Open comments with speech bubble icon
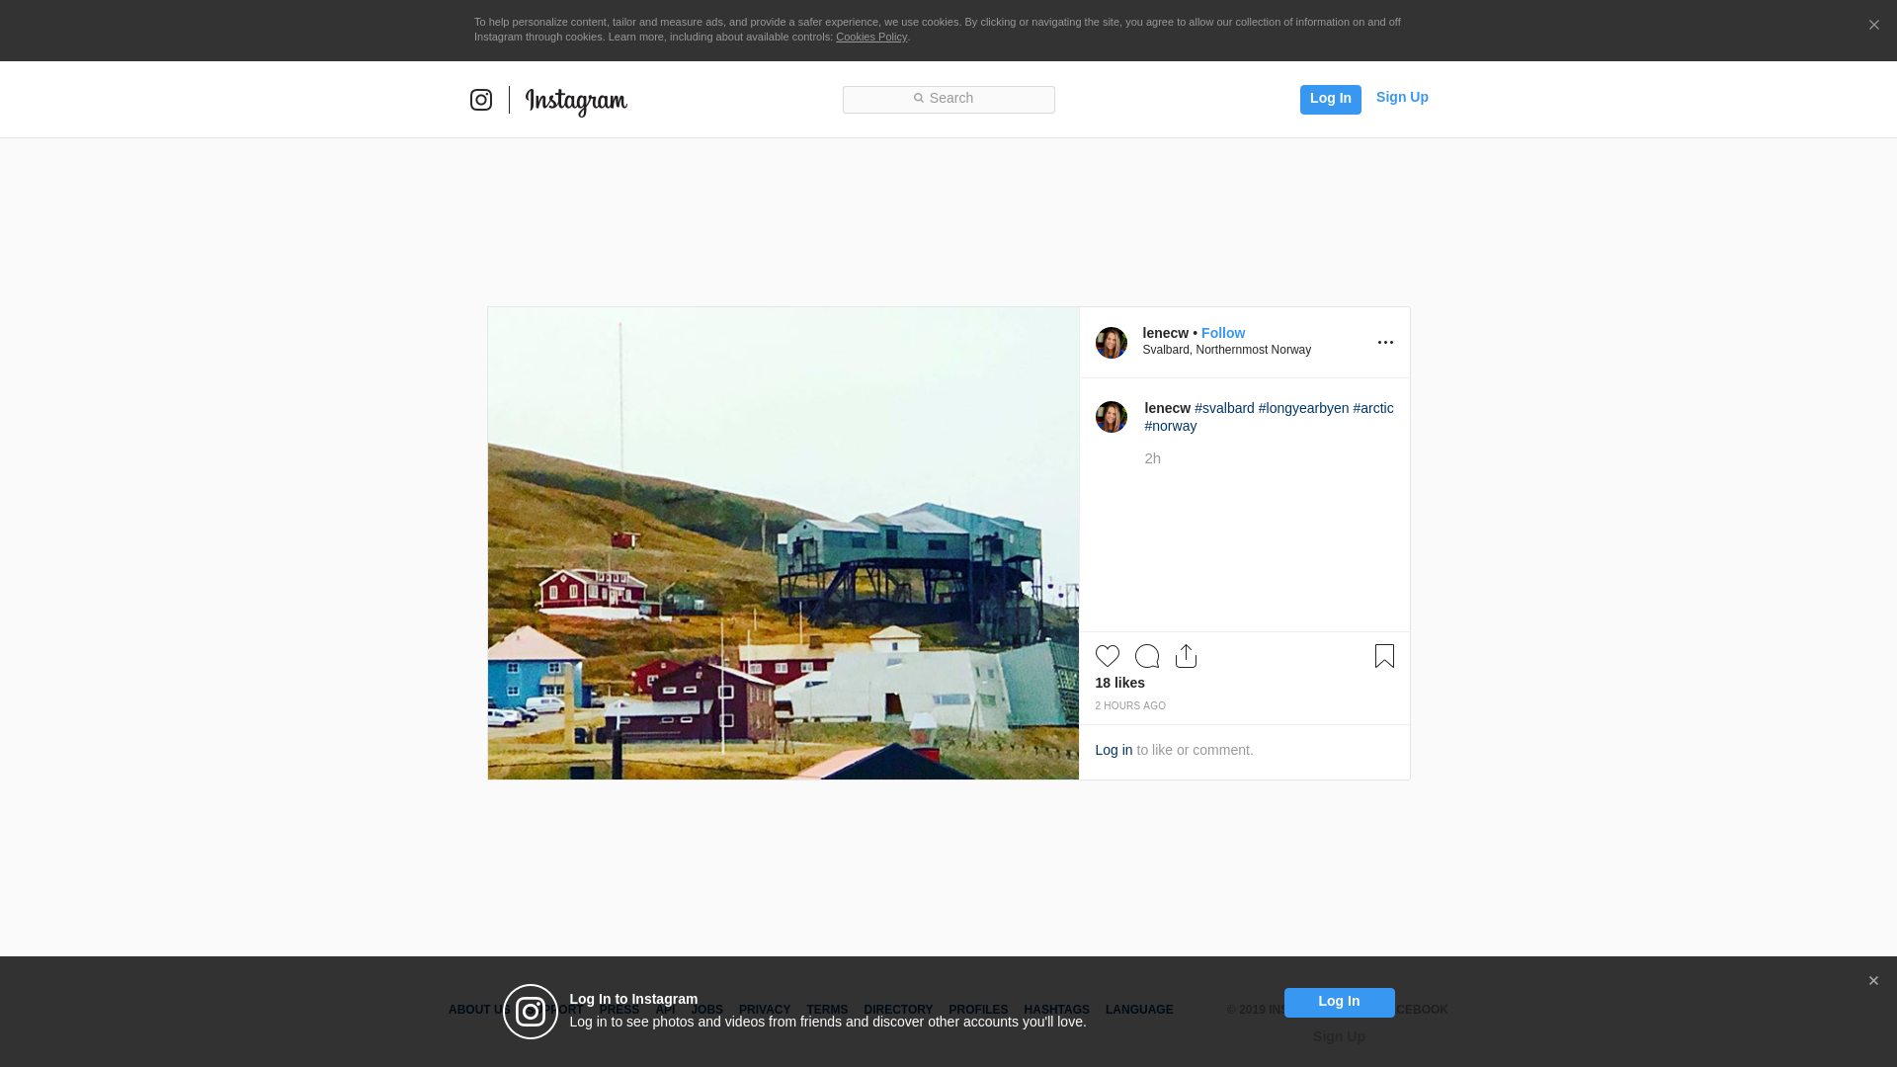 (x=1146, y=656)
